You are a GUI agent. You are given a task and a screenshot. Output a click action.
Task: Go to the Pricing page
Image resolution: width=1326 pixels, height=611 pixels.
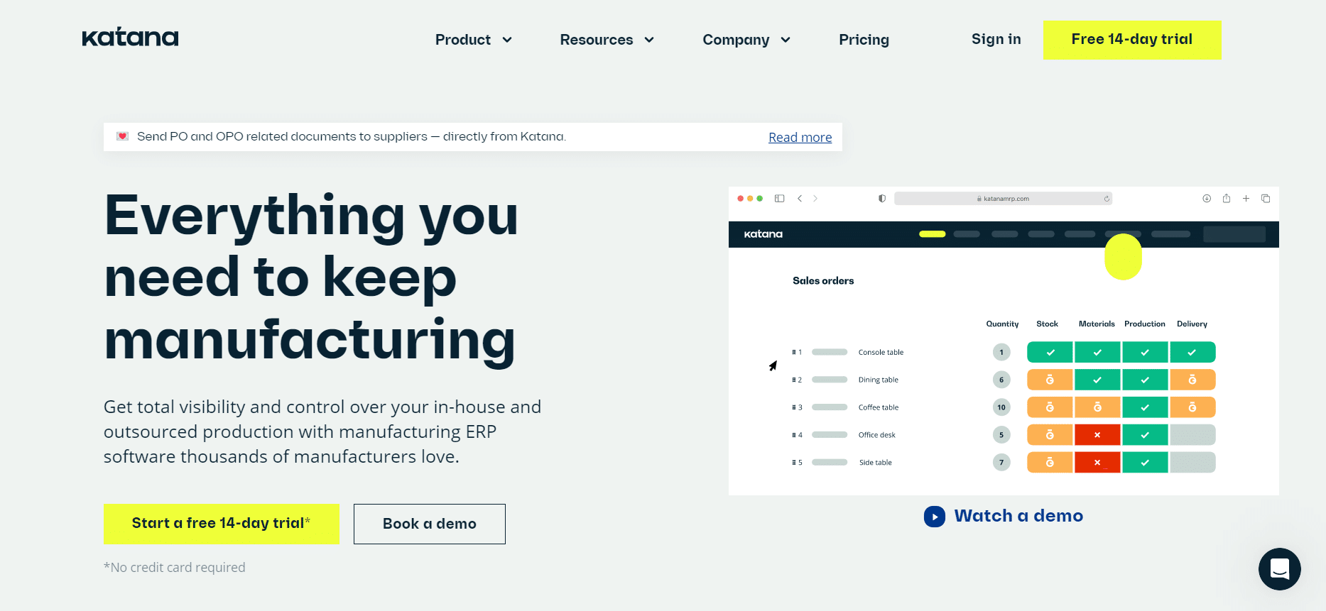pos(864,40)
